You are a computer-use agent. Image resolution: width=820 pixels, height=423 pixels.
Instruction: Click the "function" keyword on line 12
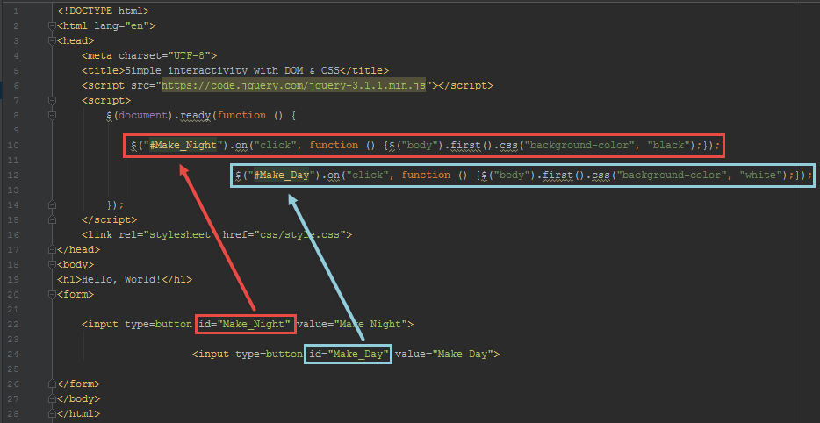point(426,175)
